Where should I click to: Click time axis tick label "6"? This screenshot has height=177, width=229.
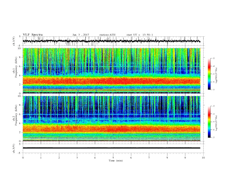(131, 158)
